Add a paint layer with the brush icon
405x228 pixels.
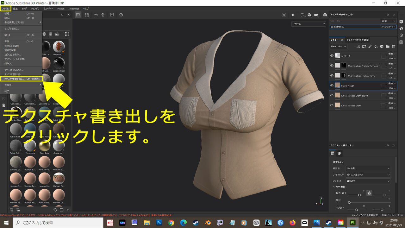tap(370, 47)
